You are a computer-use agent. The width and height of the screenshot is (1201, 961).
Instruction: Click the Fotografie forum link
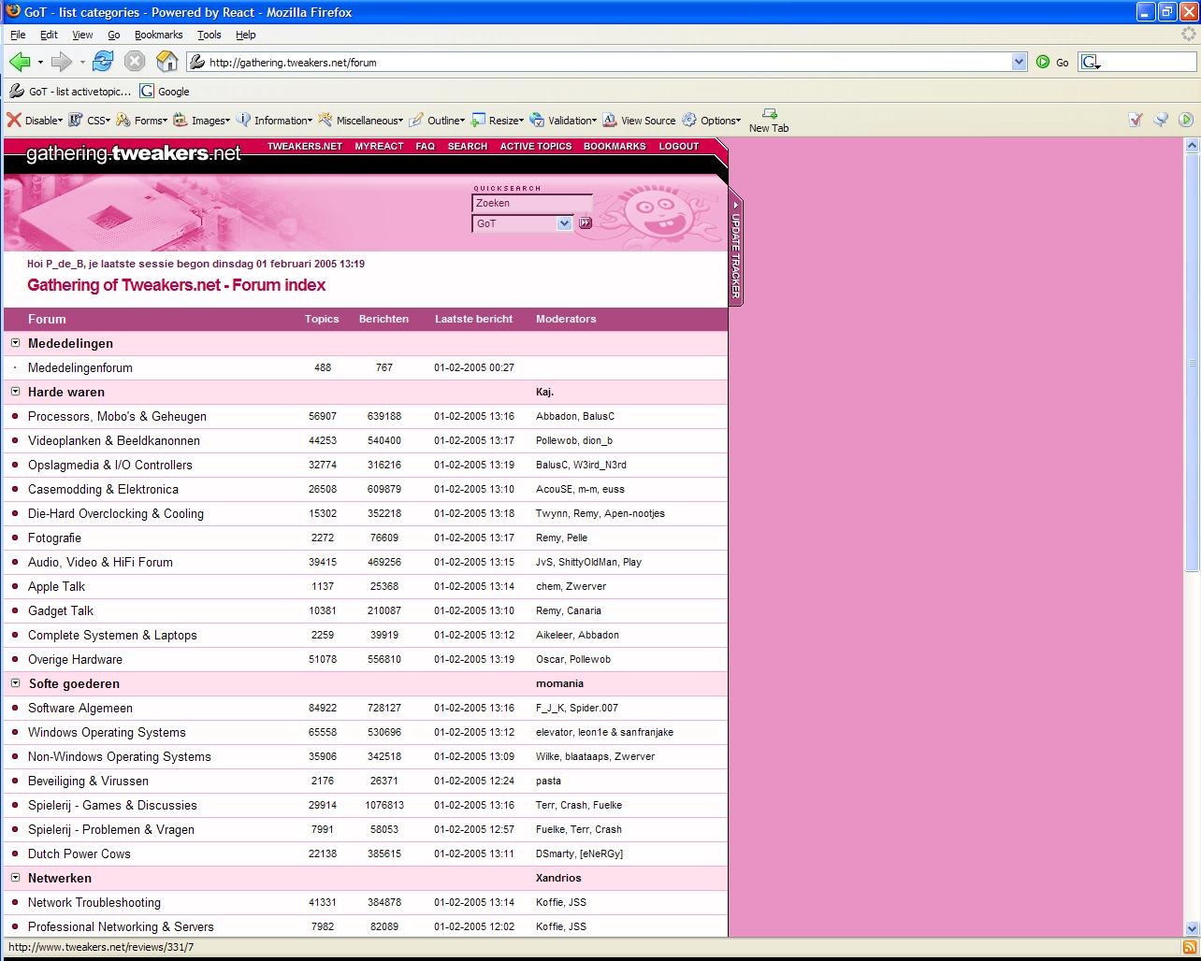click(54, 538)
